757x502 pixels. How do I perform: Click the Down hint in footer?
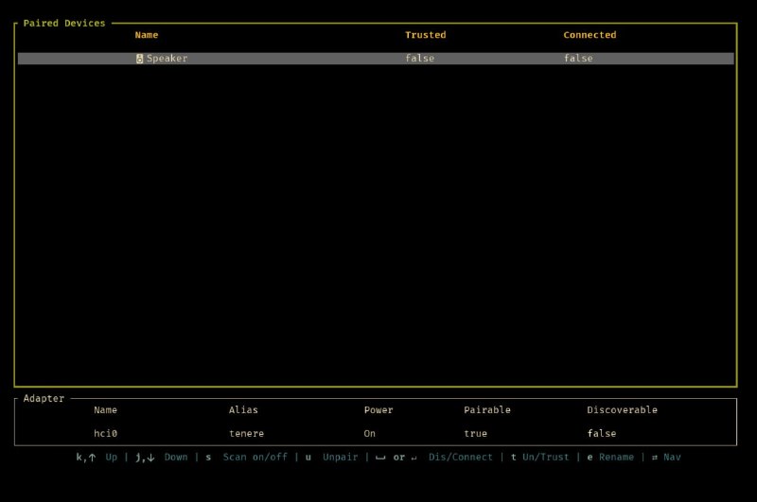pos(176,458)
